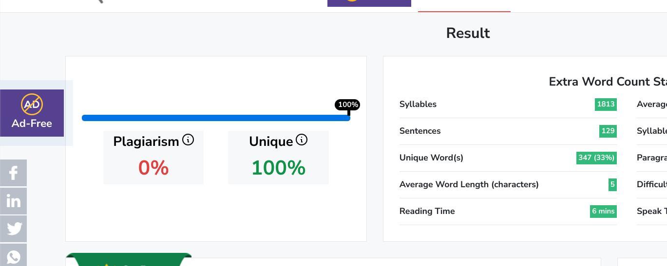Open the Ad-Free purple banner

coord(32,113)
